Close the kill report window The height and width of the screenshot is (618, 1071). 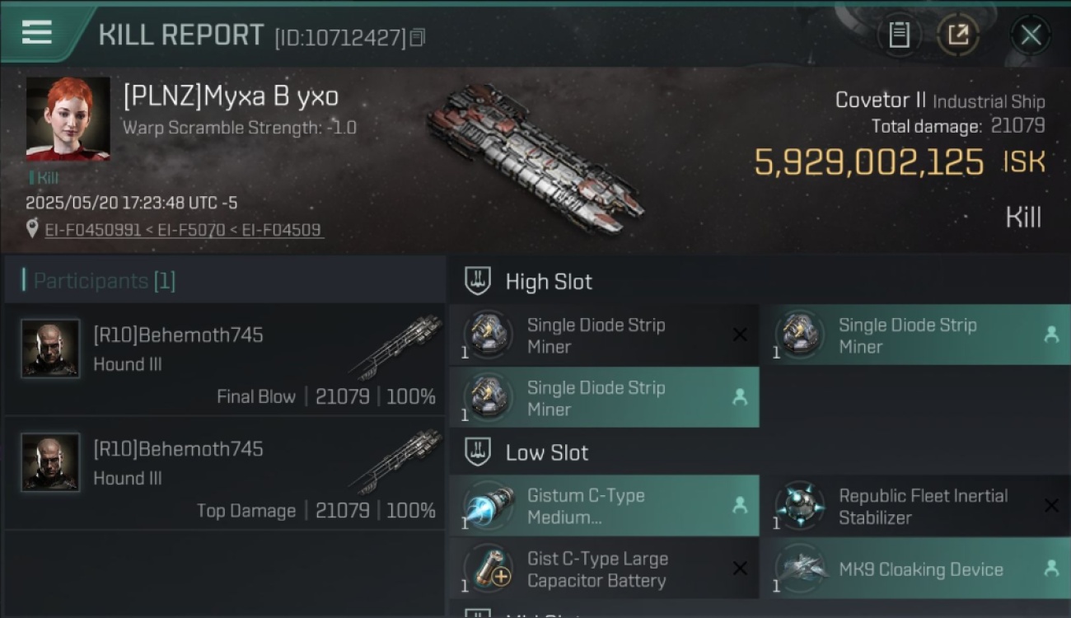(x=1031, y=35)
